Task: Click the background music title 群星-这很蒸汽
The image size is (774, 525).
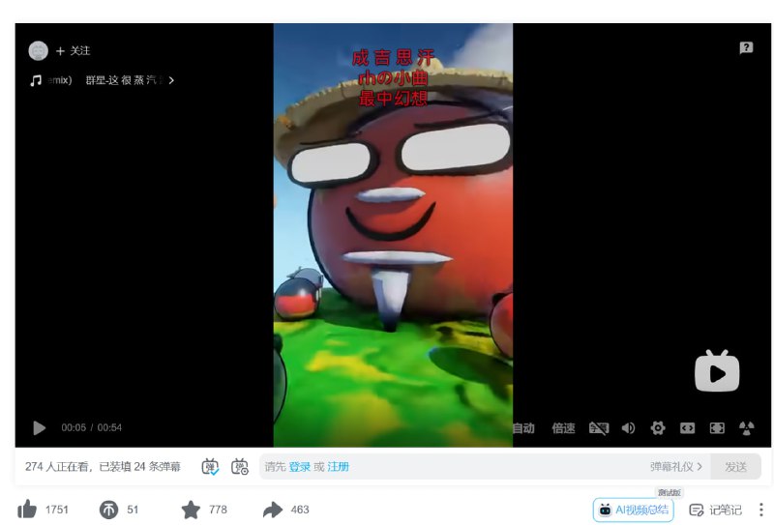Action: [125, 80]
